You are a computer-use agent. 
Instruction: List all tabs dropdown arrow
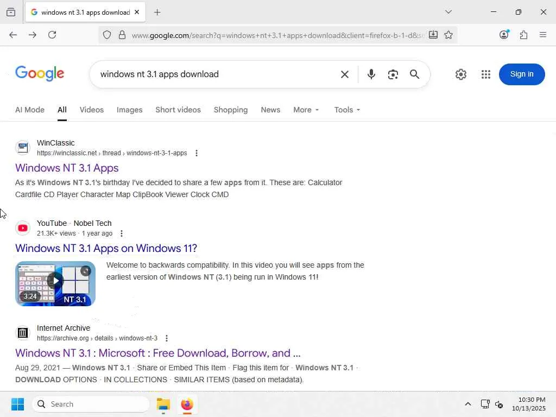[448, 12]
